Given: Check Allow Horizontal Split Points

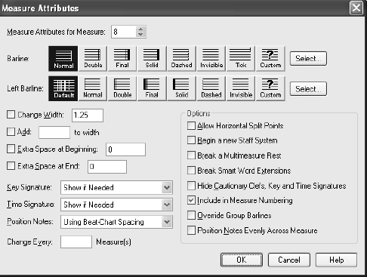Looking at the screenshot, I should 191,125.
